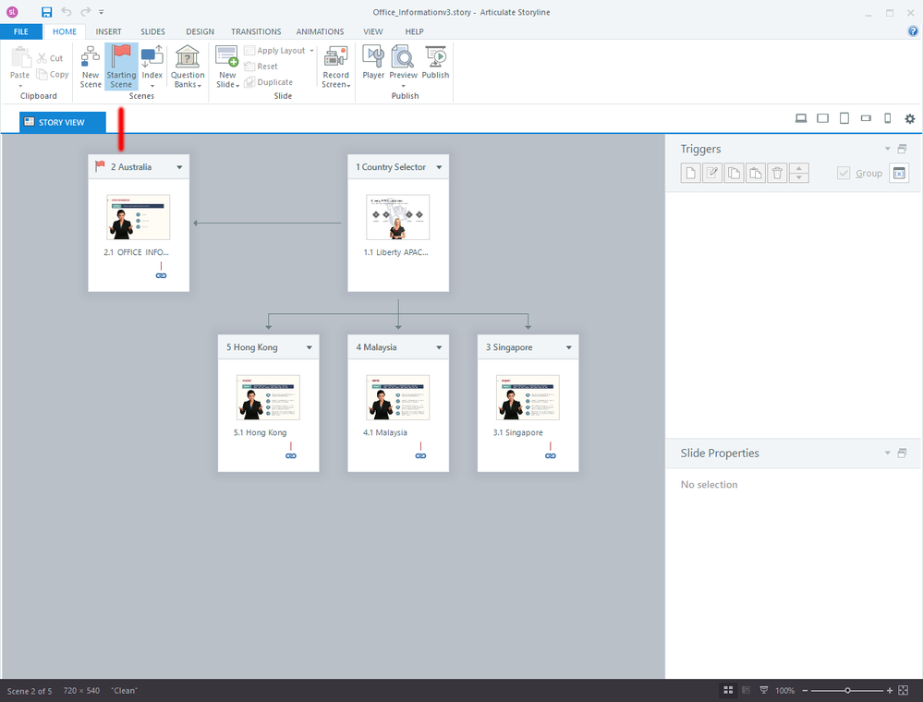923x702 pixels.
Task: Open the INSERT ribbon tab
Action: (x=108, y=31)
